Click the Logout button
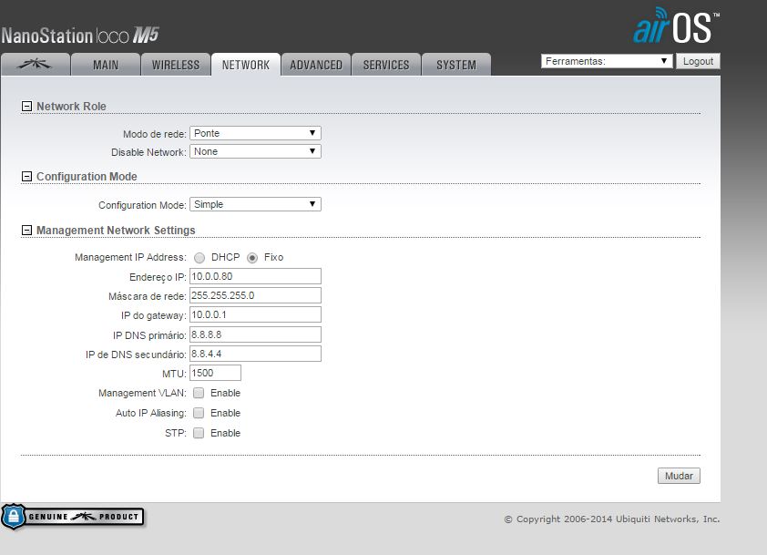The image size is (767, 555). point(698,61)
